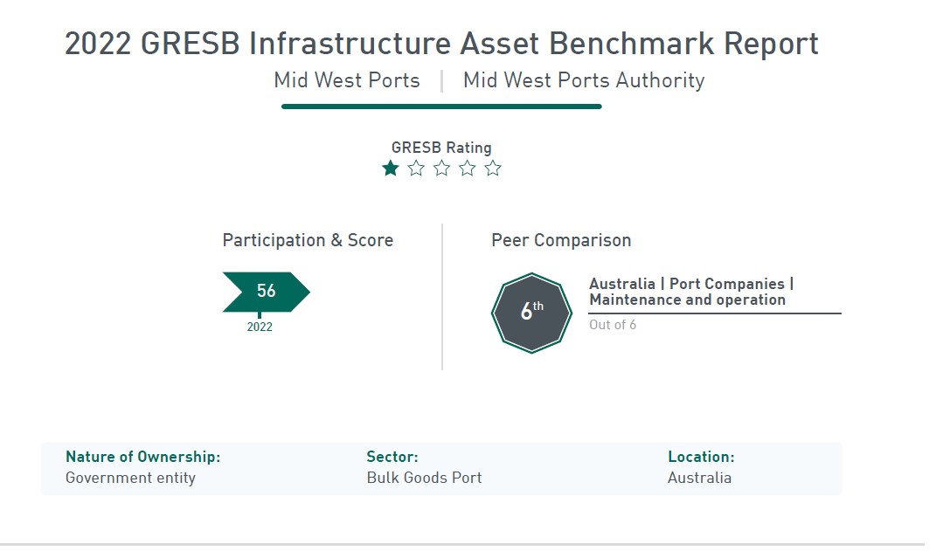Click the GRESB Rating label
Image resolution: width=936 pixels, height=551 pixels.
point(441,148)
